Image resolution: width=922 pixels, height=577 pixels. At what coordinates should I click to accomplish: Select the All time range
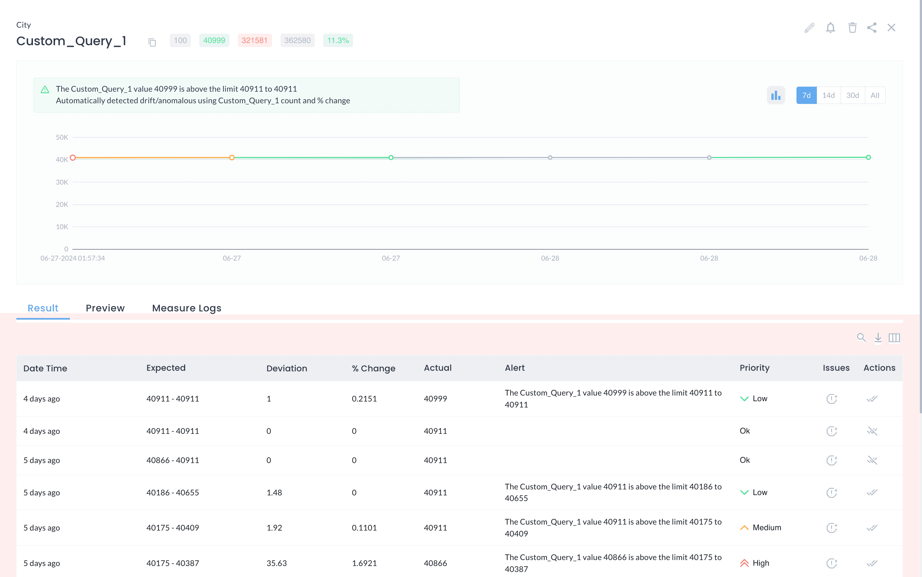(x=875, y=95)
